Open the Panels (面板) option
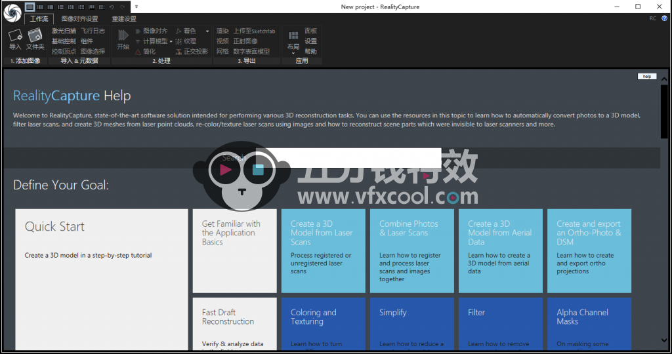The width and height of the screenshot is (672, 354). click(x=310, y=31)
